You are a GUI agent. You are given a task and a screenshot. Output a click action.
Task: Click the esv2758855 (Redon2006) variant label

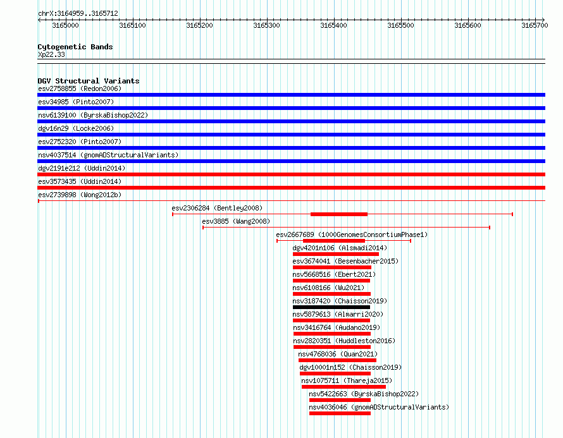click(x=80, y=88)
